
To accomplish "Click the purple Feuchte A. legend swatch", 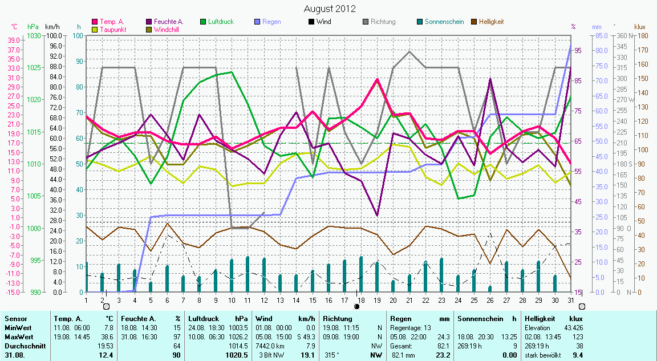I will coord(149,22).
